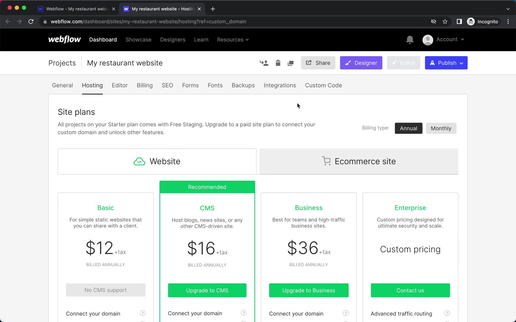Click Contact us for Enterprise
Image resolution: width=516 pixels, height=322 pixels.
410,290
